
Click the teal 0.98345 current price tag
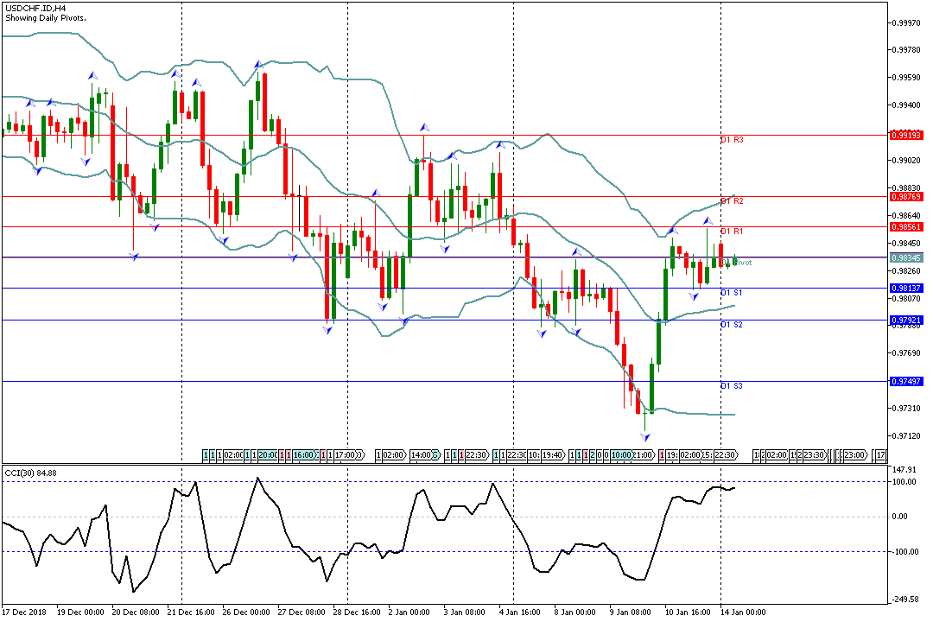click(906, 257)
